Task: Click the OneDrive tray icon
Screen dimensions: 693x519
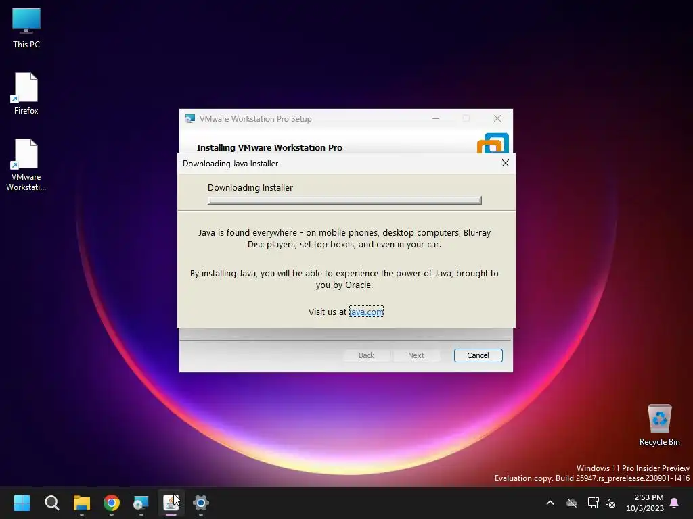Action: tap(572, 503)
